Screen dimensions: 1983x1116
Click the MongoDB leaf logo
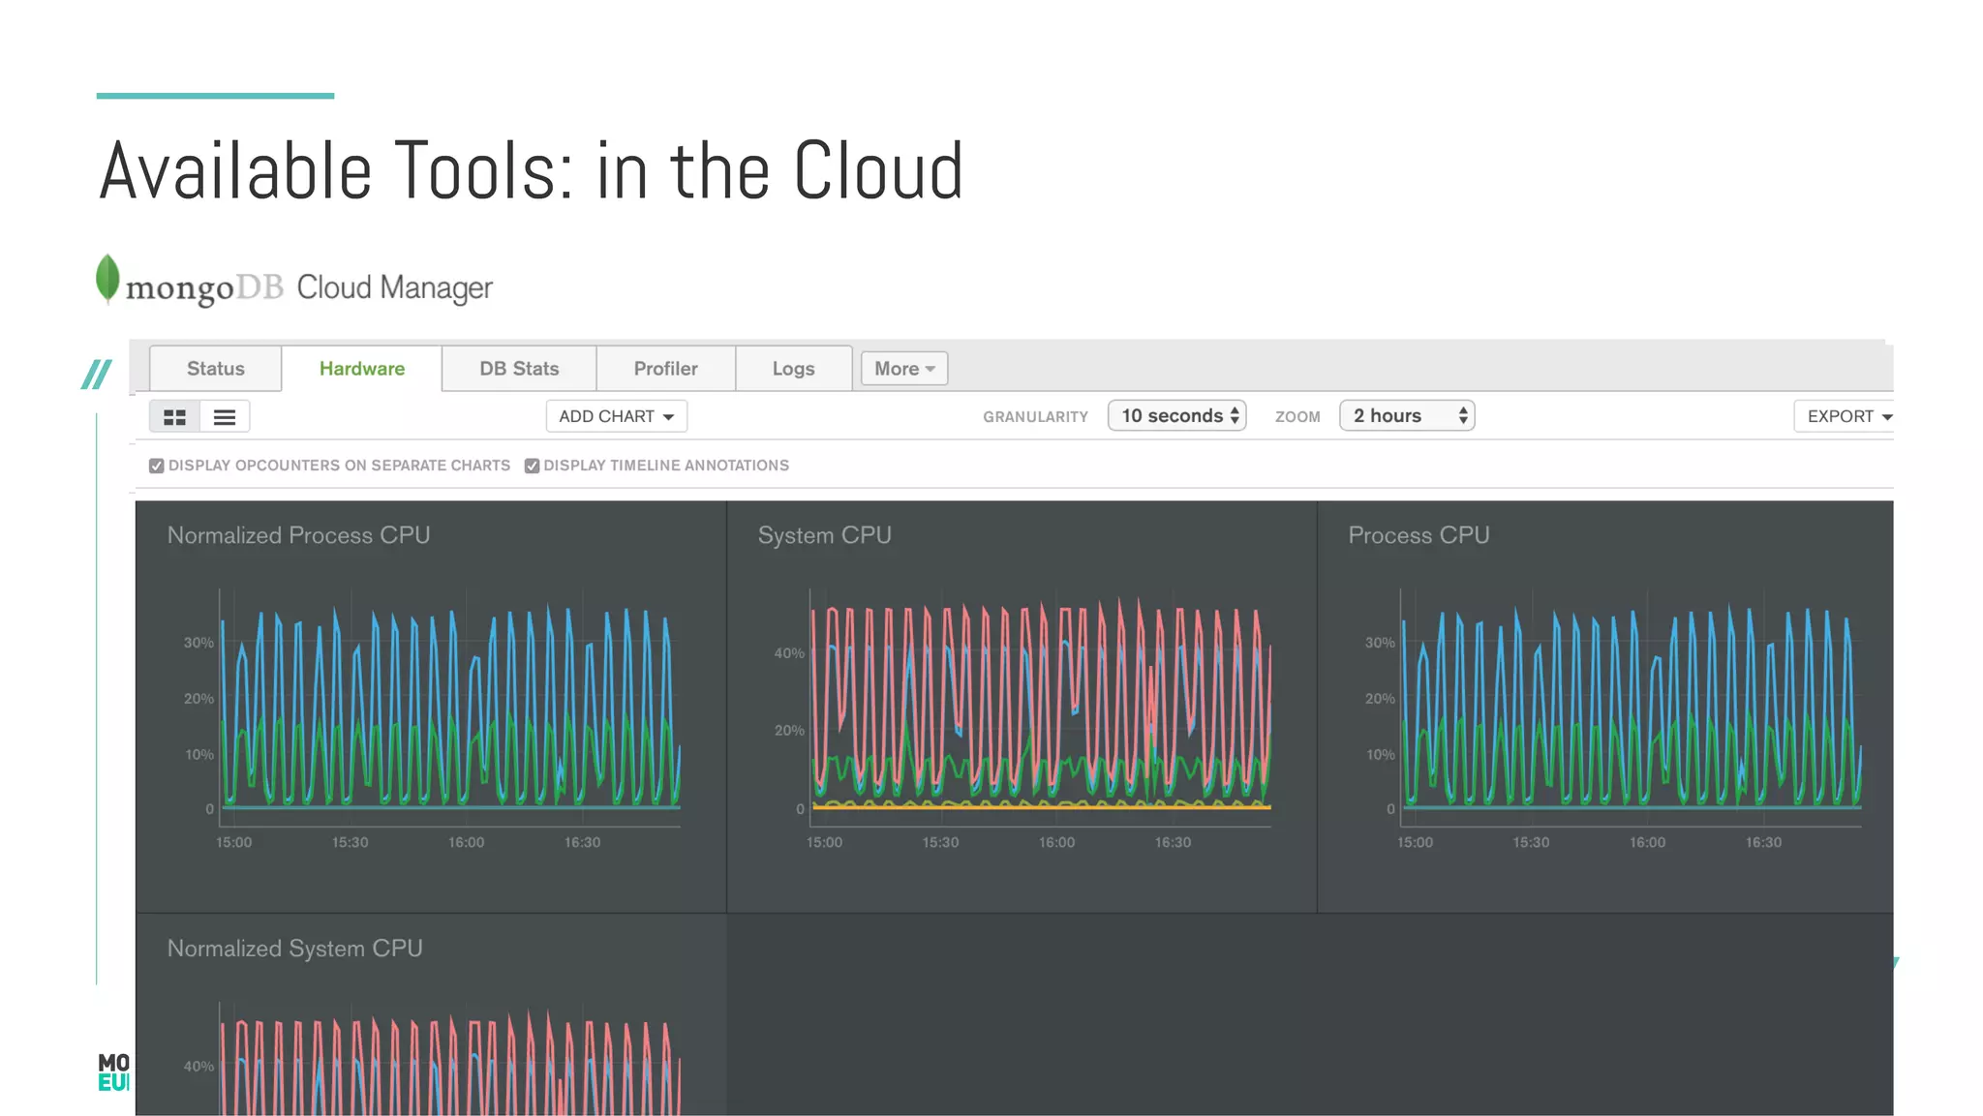(107, 280)
